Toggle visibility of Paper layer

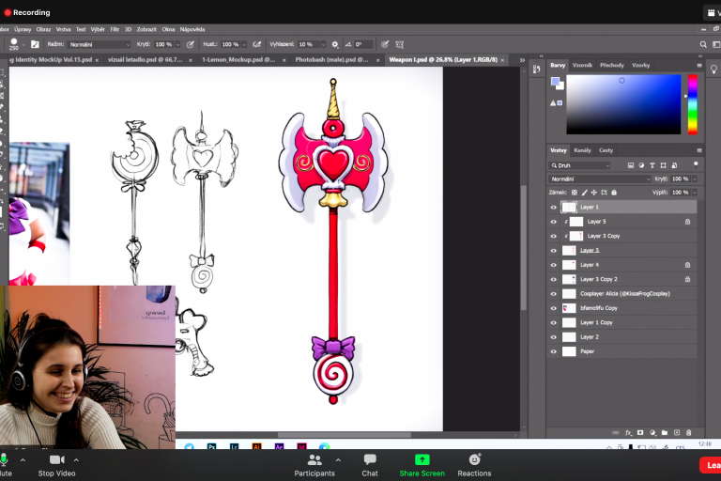553,351
